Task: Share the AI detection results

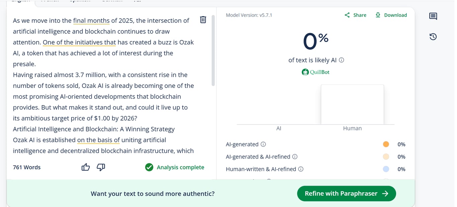Action: click(x=355, y=15)
